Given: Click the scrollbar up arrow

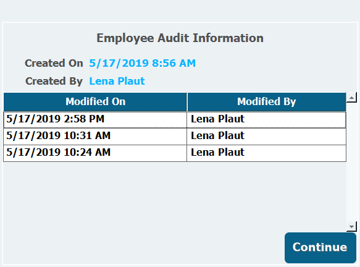Looking at the screenshot, I should 351,98.
